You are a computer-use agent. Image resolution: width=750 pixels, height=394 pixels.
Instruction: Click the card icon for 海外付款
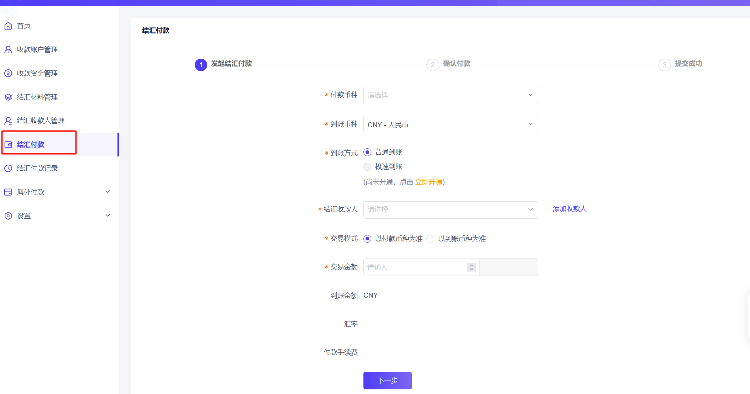tap(8, 192)
